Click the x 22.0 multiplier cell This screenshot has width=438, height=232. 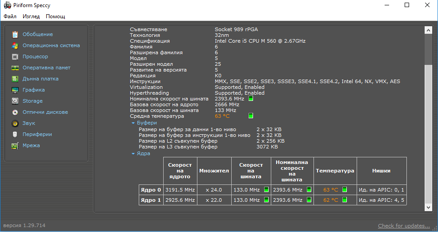[214, 200]
